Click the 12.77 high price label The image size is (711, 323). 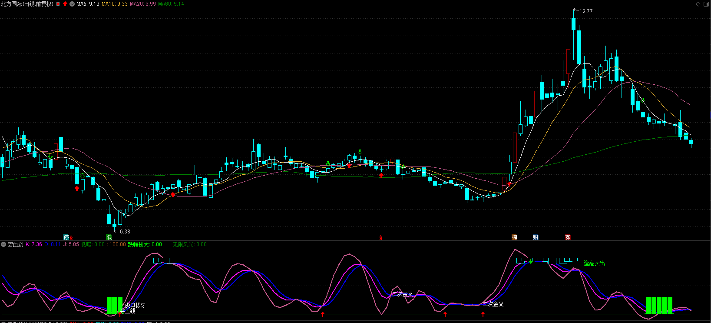586,11
